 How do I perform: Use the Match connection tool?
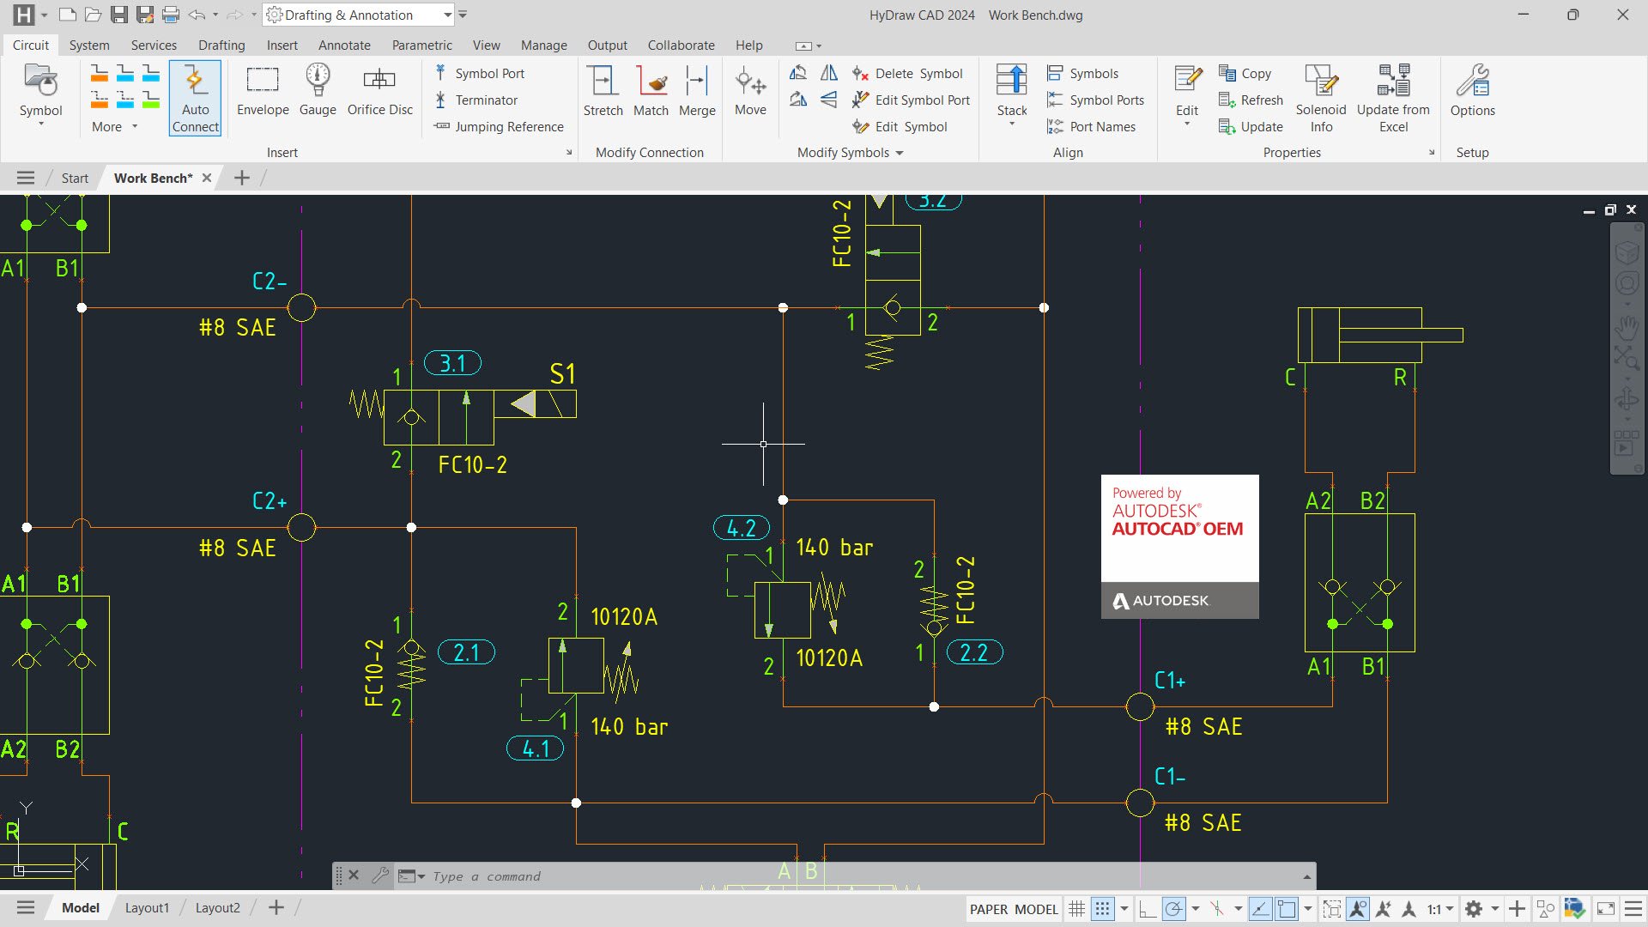point(651,91)
